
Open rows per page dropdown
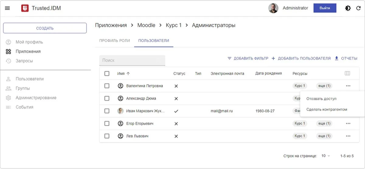(x=325, y=156)
